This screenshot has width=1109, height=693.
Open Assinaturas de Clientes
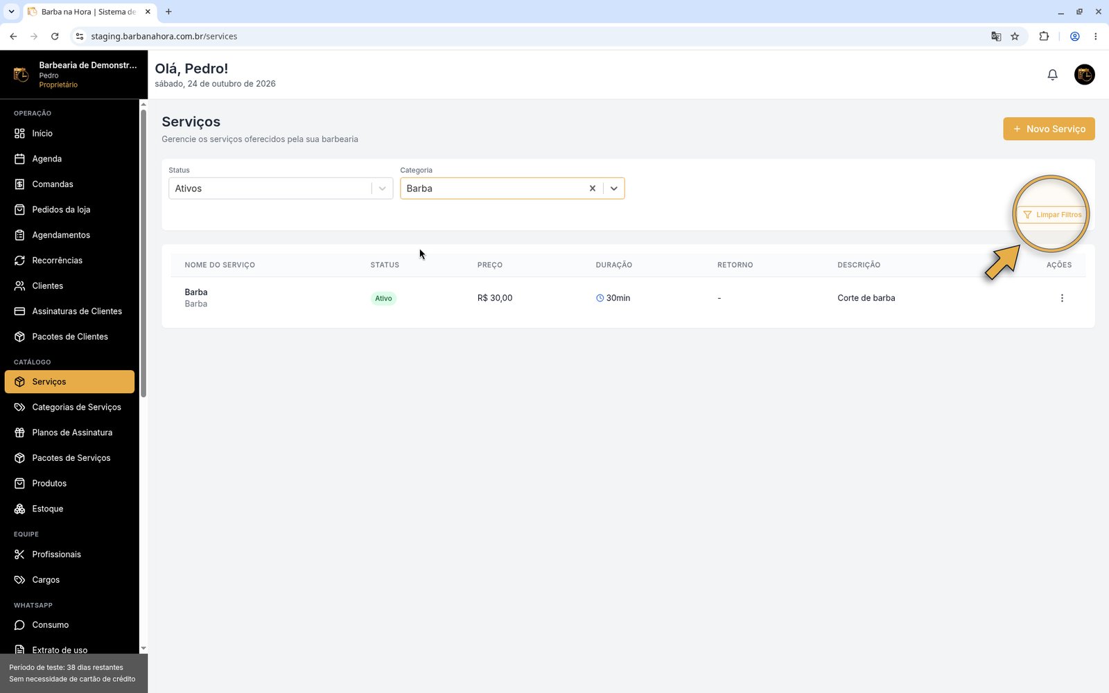(x=69, y=311)
